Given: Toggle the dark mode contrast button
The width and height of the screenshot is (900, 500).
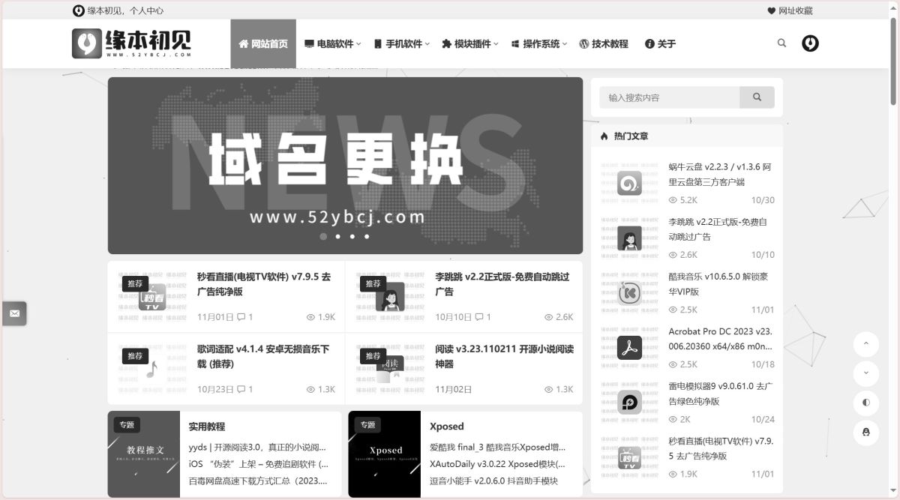Looking at the screenshot, I should pos(866,403).
